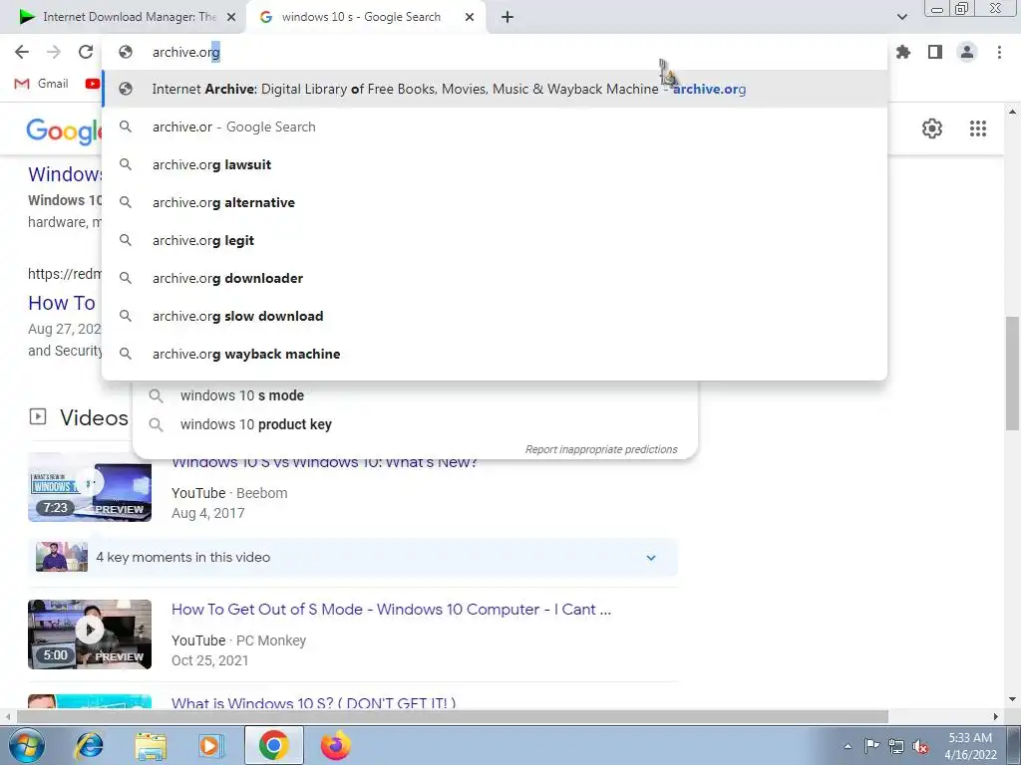The image size is (1021, 765).
Task: Switch to Internet Download Manager tab
Action: point(124,17)
